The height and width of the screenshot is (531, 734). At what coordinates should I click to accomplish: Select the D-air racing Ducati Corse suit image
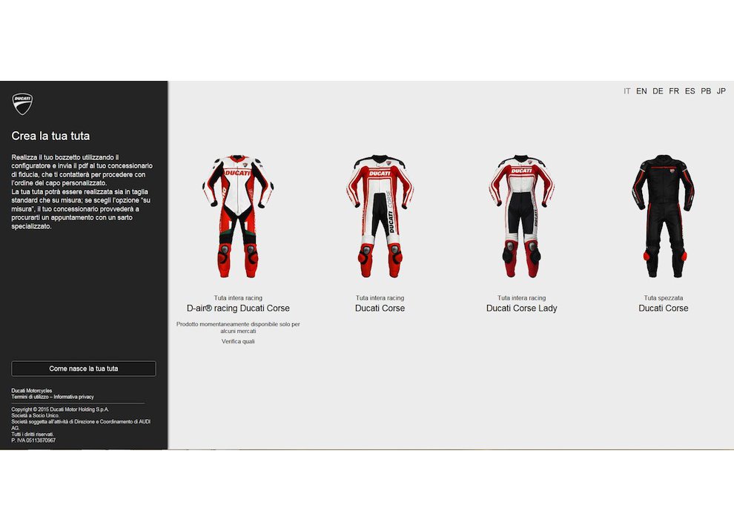click(238, 216)
